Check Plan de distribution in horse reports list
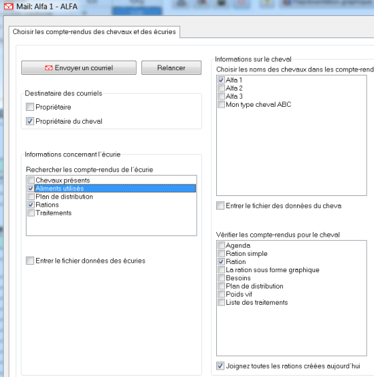 [x=221, y=286]
